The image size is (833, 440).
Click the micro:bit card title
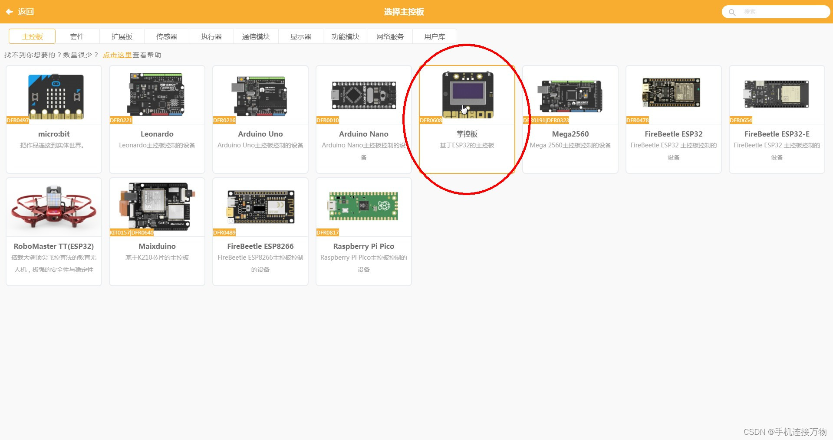54,134
